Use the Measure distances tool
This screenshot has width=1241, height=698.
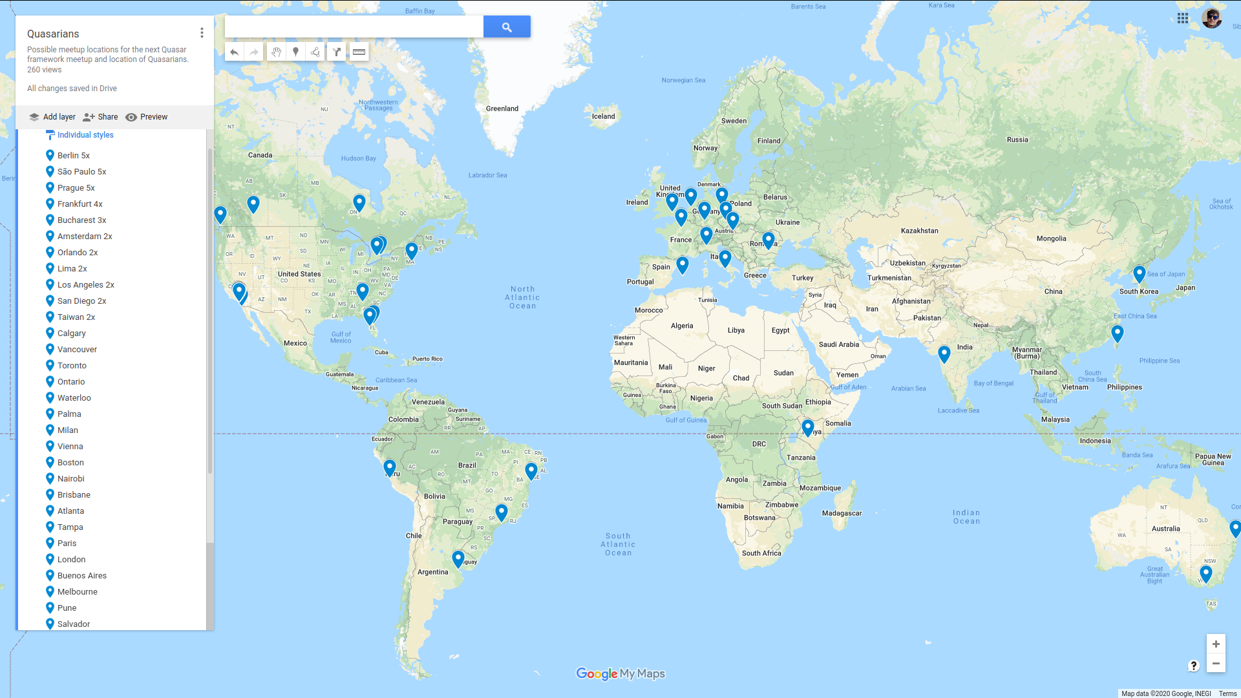(x=359, y=52)
